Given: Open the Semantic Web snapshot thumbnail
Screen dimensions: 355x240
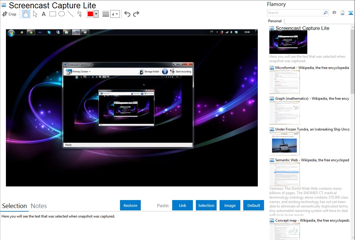Looking at the screenshot, I should (284, 174).
